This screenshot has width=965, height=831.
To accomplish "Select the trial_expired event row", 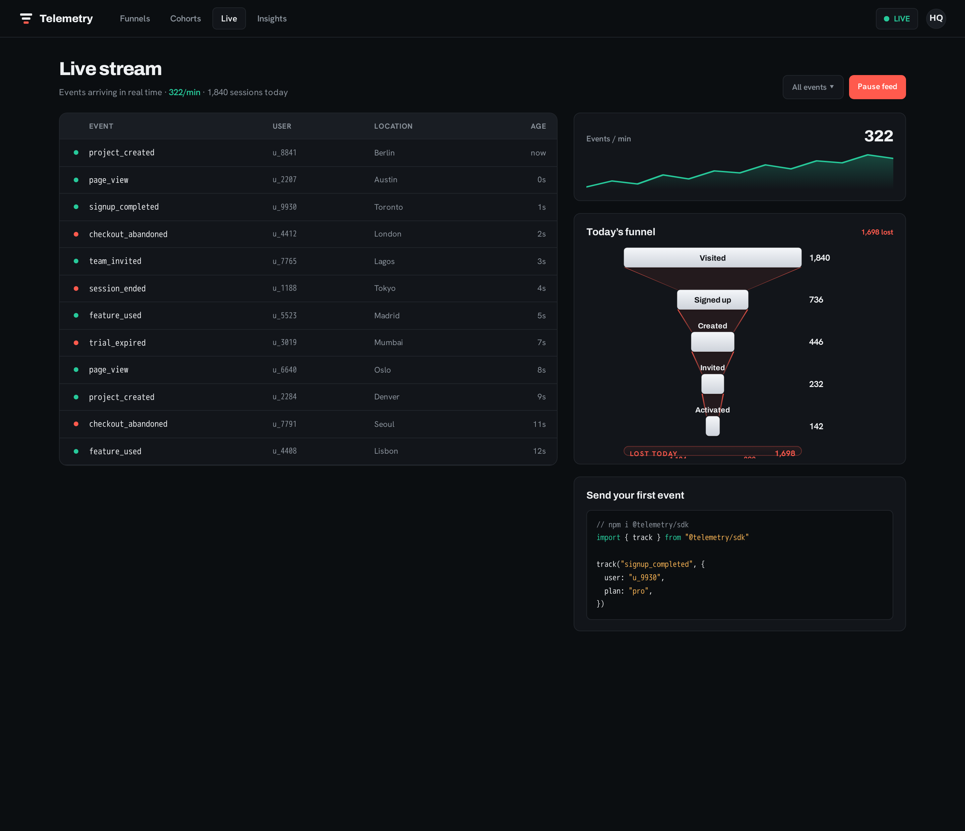I will point(308,342).
